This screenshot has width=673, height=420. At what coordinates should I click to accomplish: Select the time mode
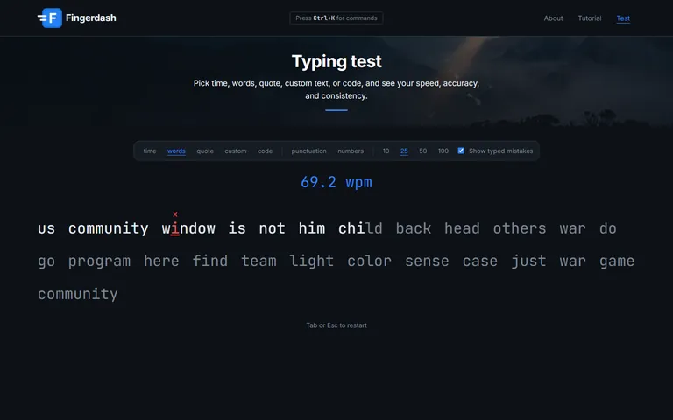pyautogui.click(x=149, y=150)
